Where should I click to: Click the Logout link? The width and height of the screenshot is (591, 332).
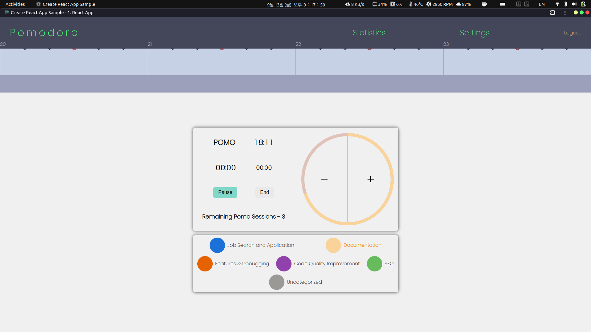572,33
